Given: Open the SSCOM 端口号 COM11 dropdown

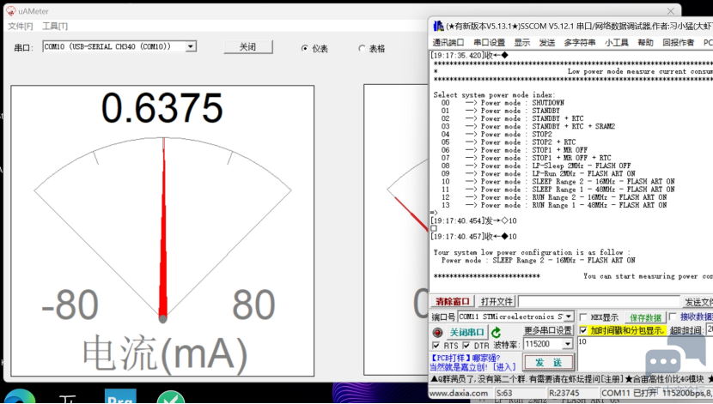Looking at the screenshot, I should [569, 317].
